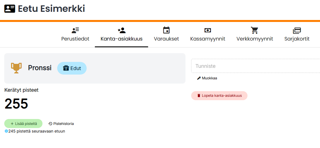The width and height of the screenshot is (320, 148).
Task: Click the blue info icon beside 245 pistettä
Action: click(x=6, y=131)
